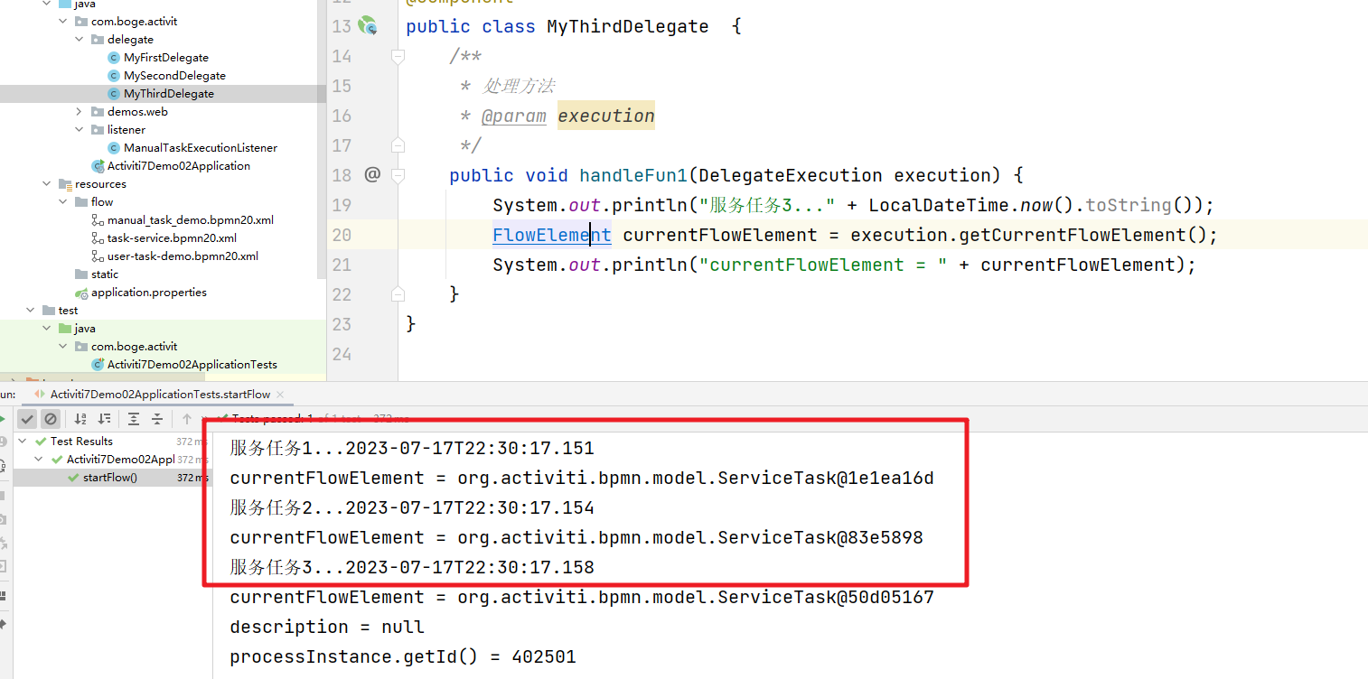The width and height of the screenshot is (1368, 679).
Task: Collapse main com.boge.activit package
Action: [63, 22]
